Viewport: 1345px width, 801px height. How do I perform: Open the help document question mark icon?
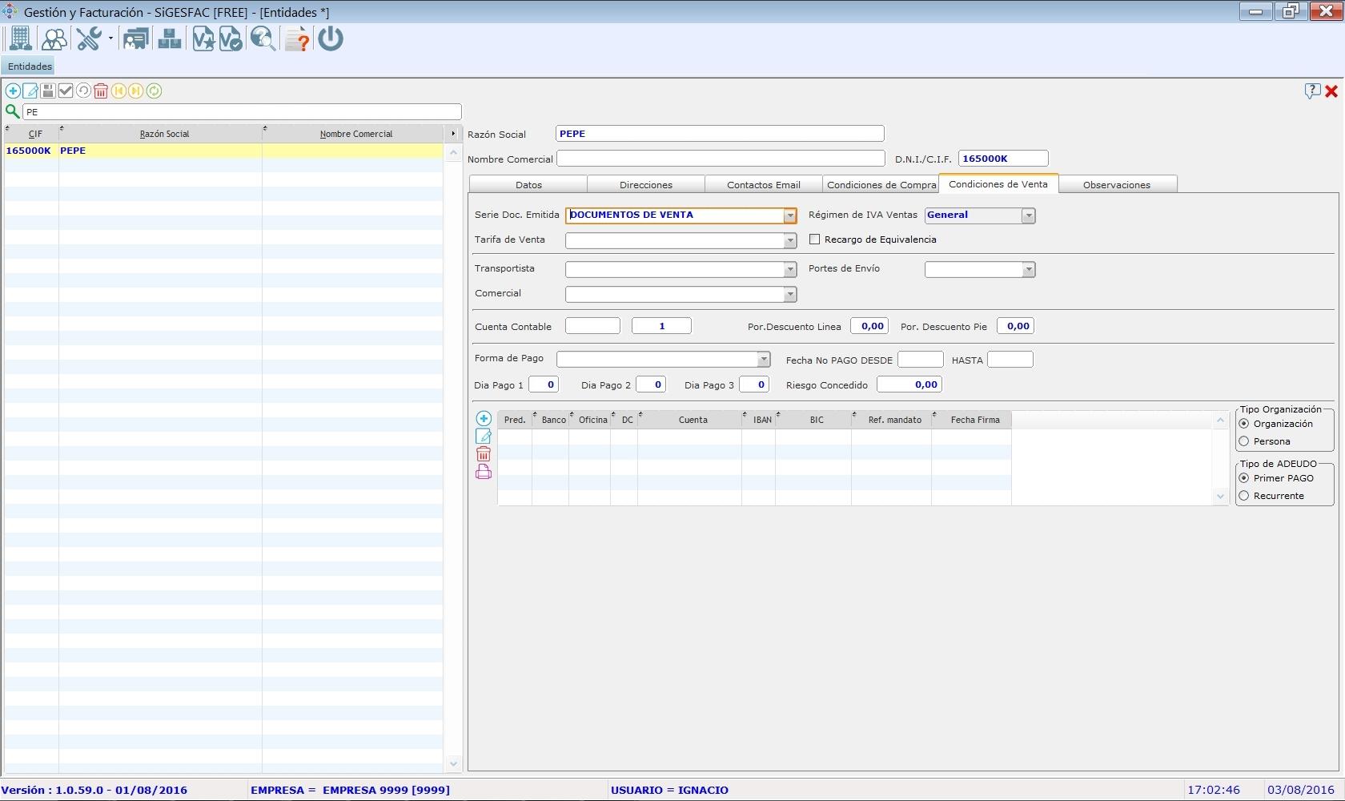297,38
